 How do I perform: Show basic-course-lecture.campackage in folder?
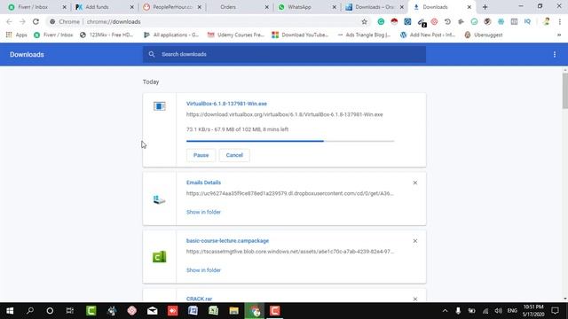click(203, 270)
